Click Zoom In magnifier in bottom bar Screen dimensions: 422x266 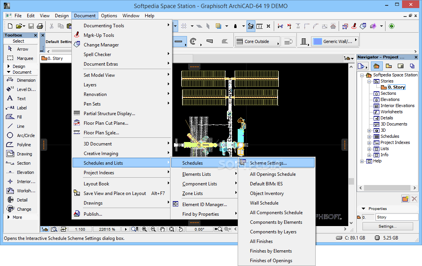(x=144, y=229)
